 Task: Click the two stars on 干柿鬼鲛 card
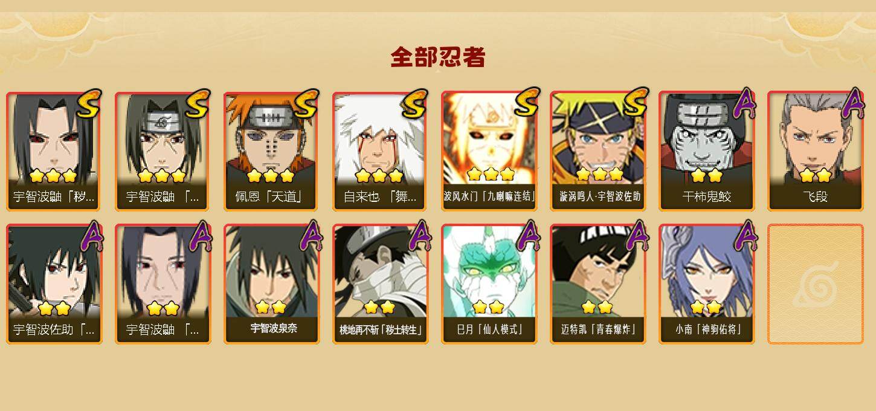tap(706, 175)
